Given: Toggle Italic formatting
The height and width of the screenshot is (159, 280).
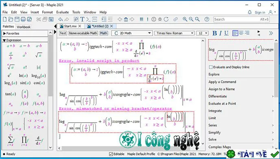Looking at the screenshot, I should click(221, 33).
